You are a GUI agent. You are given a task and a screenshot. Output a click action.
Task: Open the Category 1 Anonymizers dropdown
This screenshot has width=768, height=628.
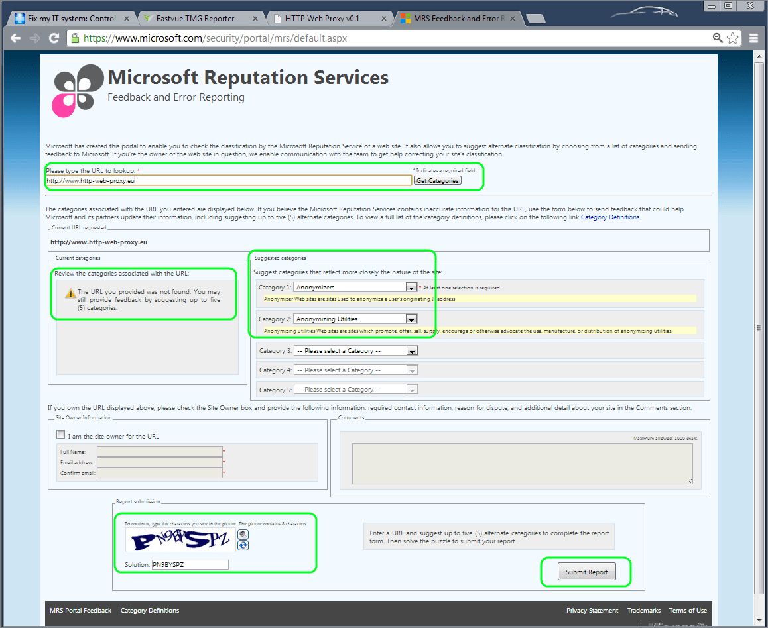tap(355, 287)
